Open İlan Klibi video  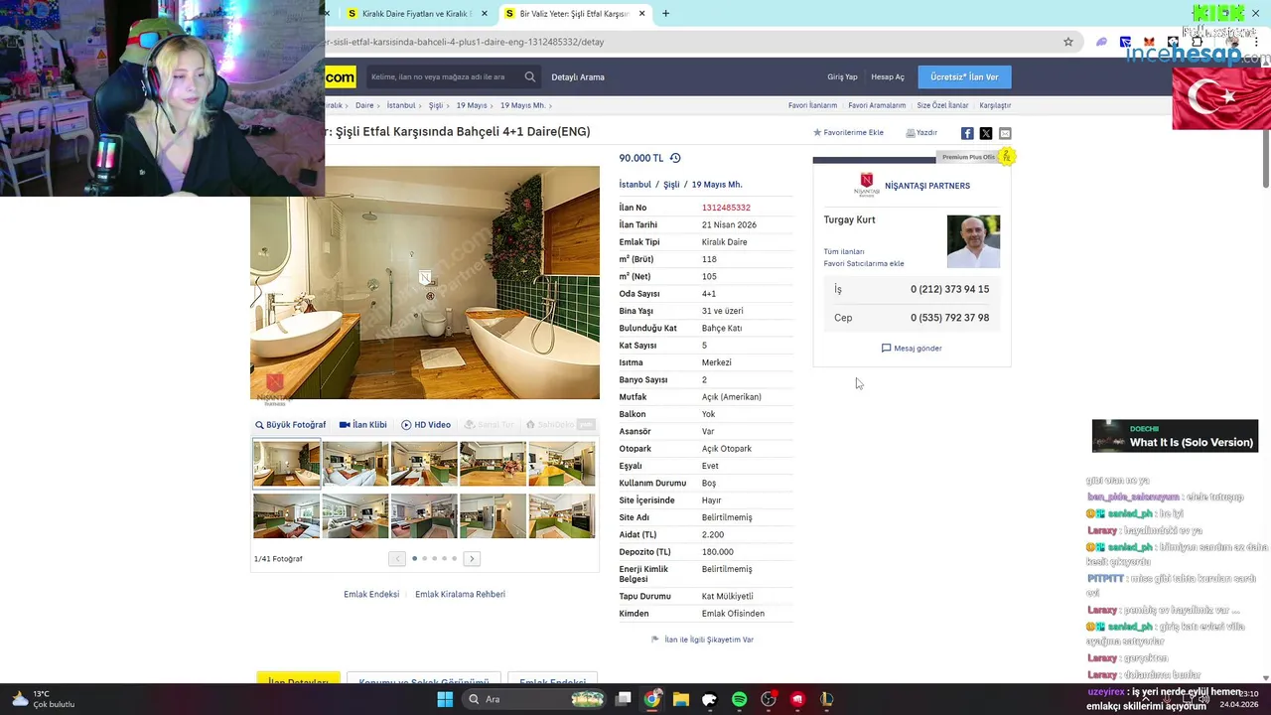coord(363,425)
